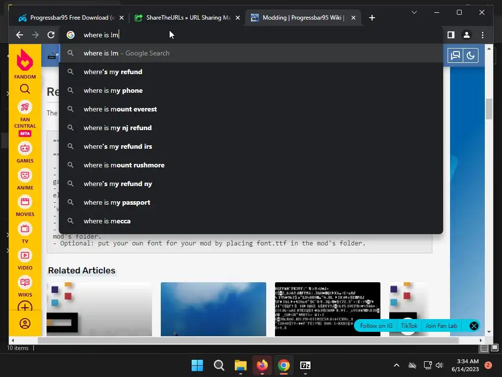Open Chrome three-dot menu

(482, 35)
